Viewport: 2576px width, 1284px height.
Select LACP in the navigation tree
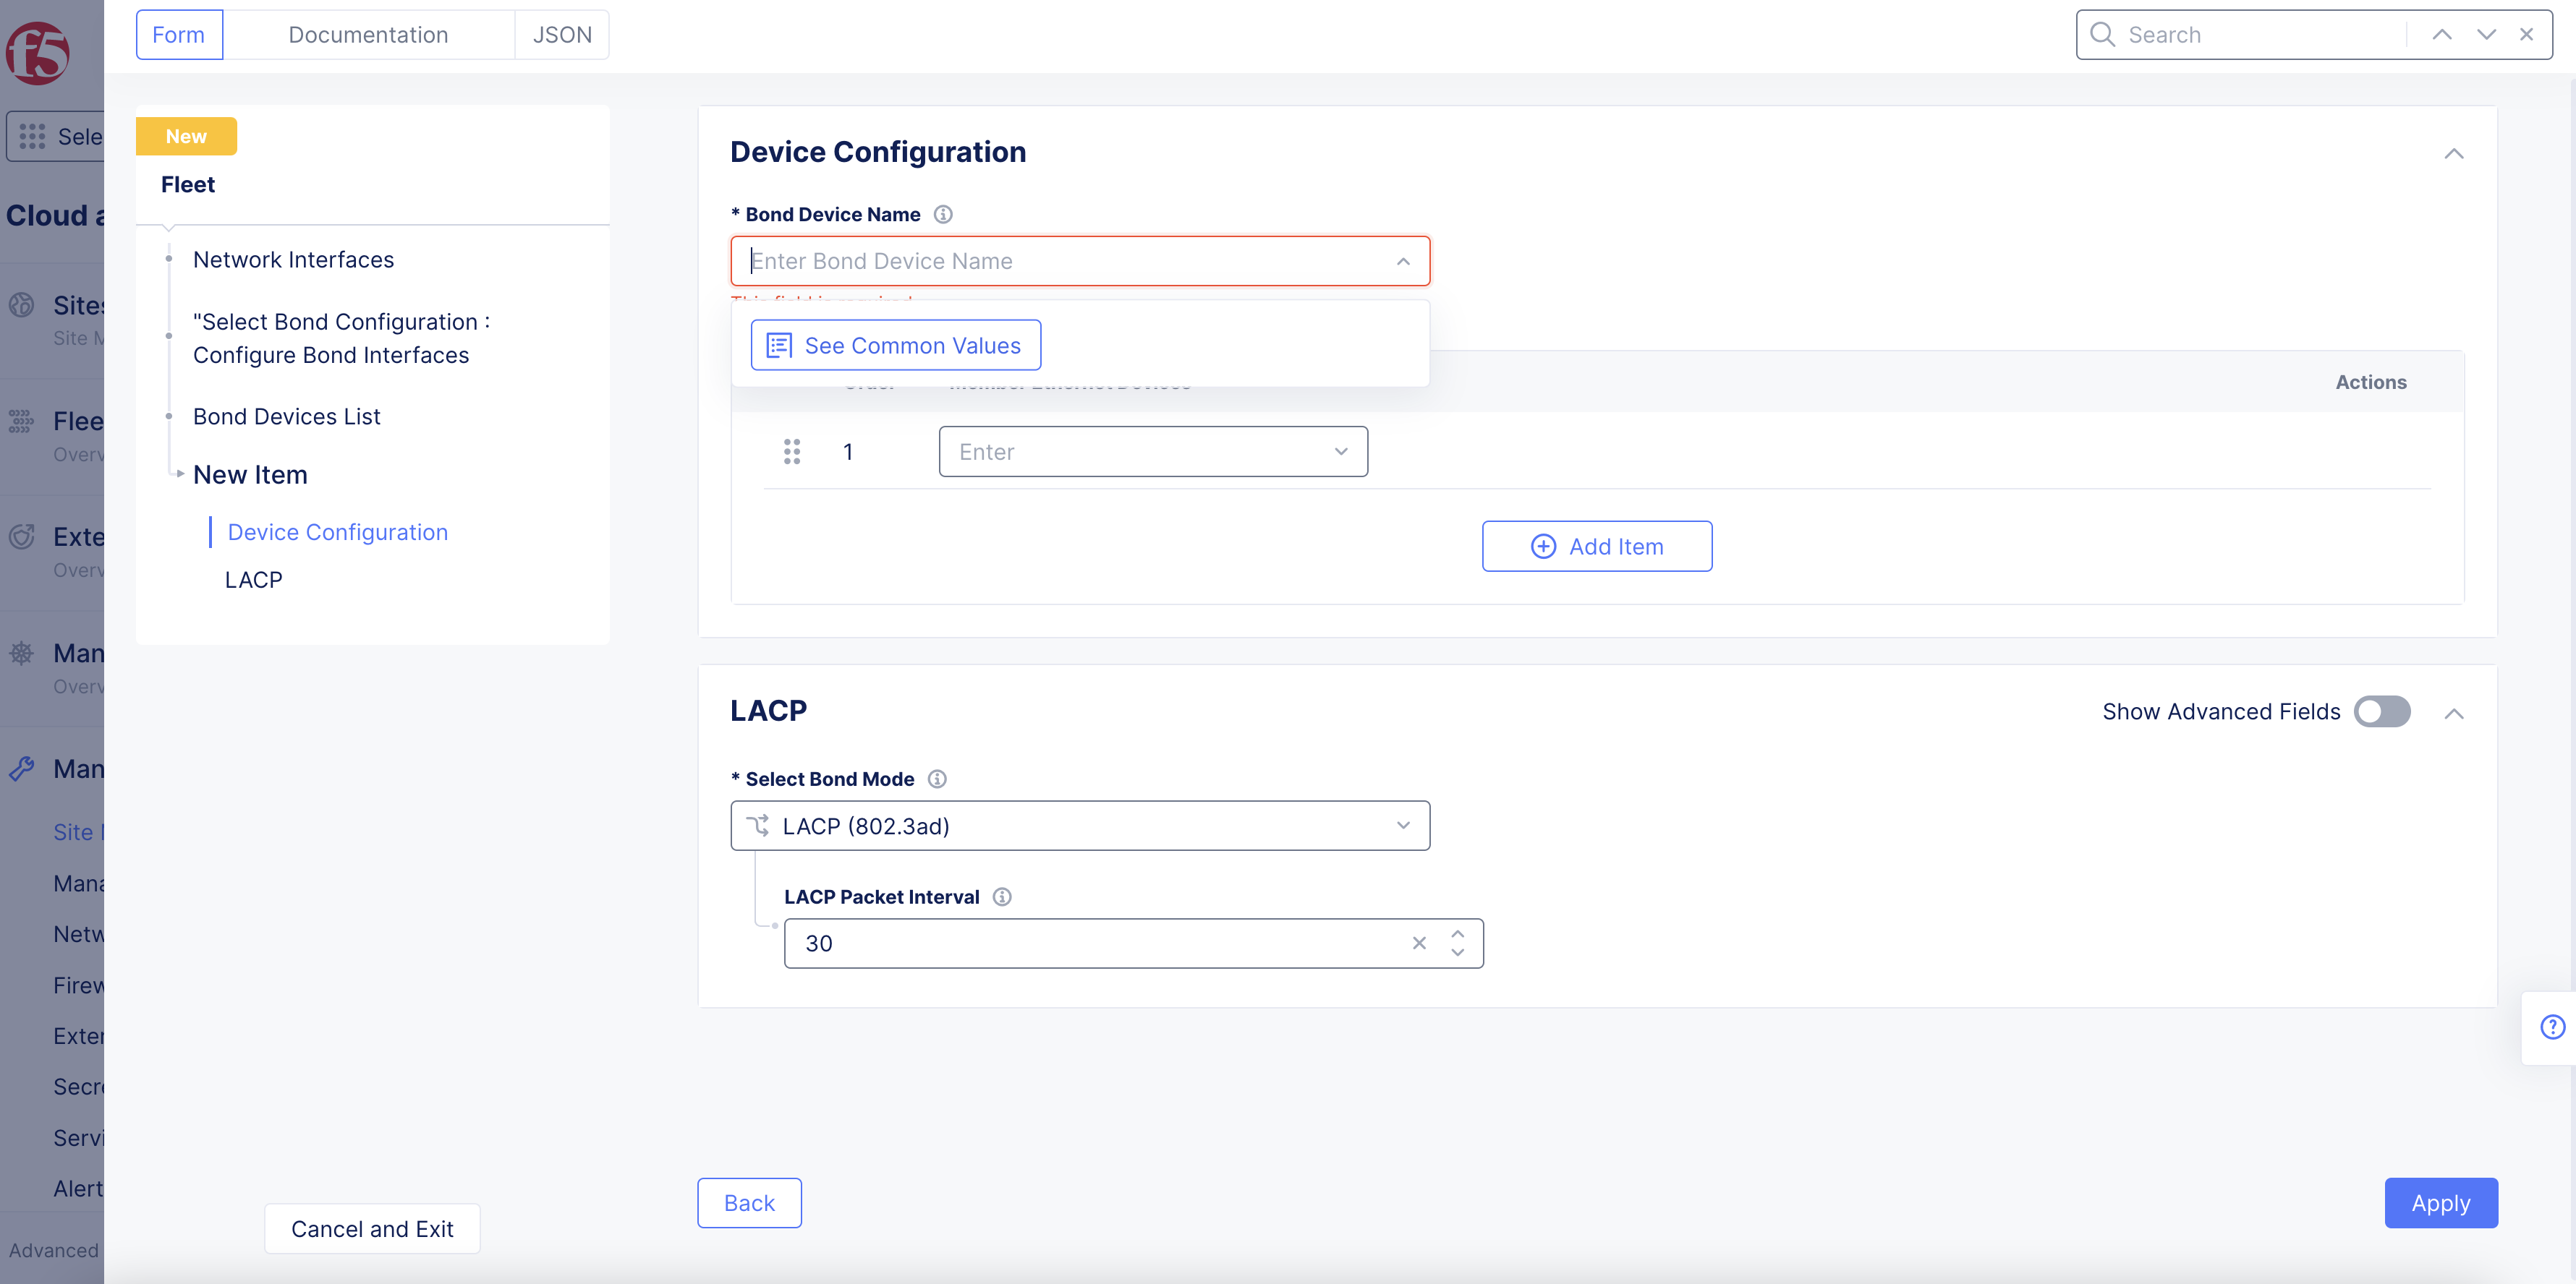click(253, 580)
